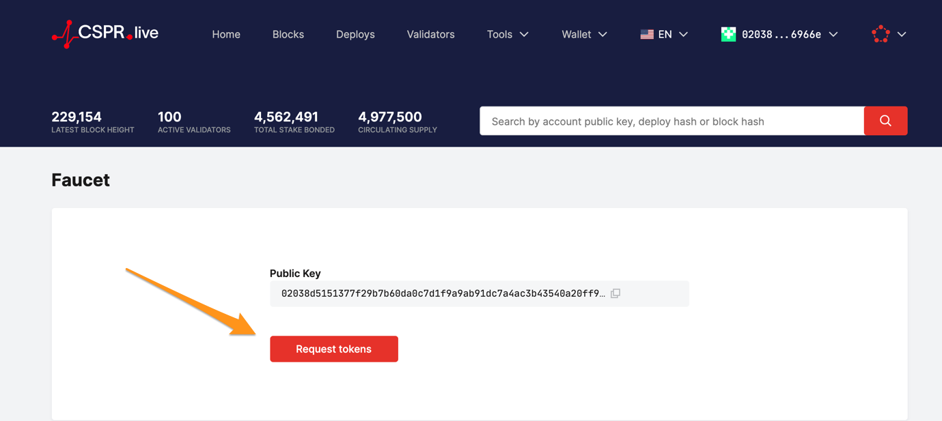Open the Wallet dropdown menu

click(x=584, y=34)
